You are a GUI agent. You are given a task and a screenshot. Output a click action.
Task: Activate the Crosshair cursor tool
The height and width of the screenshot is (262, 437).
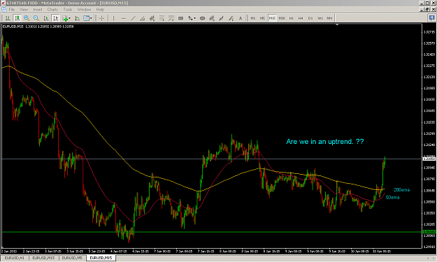pyautogui.click(x=101, y=18)
